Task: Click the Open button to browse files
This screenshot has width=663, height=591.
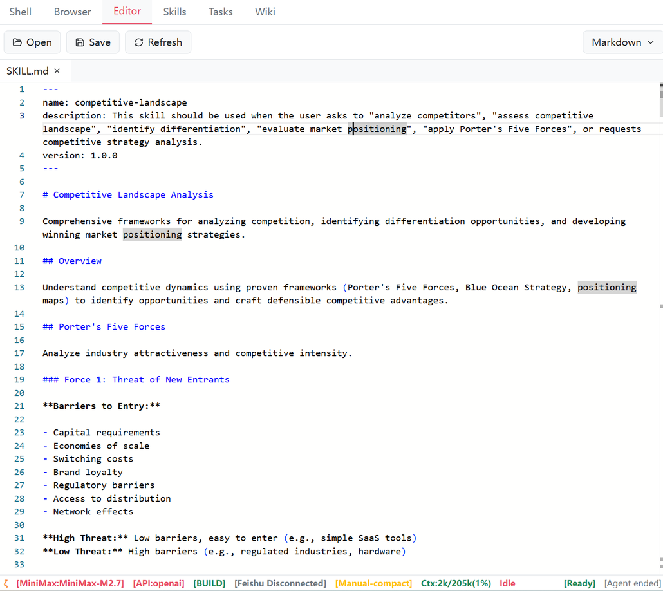Action: tap(32, 42)
